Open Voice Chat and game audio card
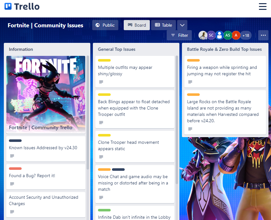271x220 pixels. pyautogui.click(x=135, y=184)
